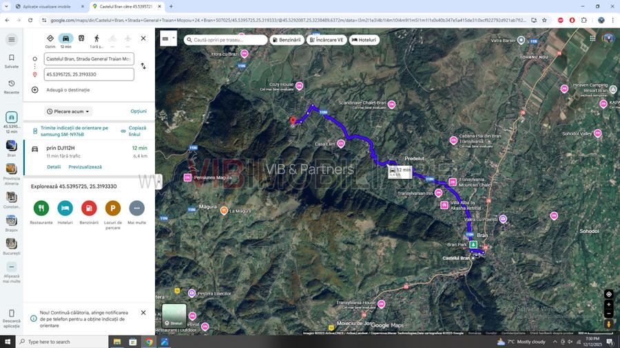The height and width of the screenshot is (348, 620).
Task: Open Recente history in the sidebar
Action: pos(12,87)
